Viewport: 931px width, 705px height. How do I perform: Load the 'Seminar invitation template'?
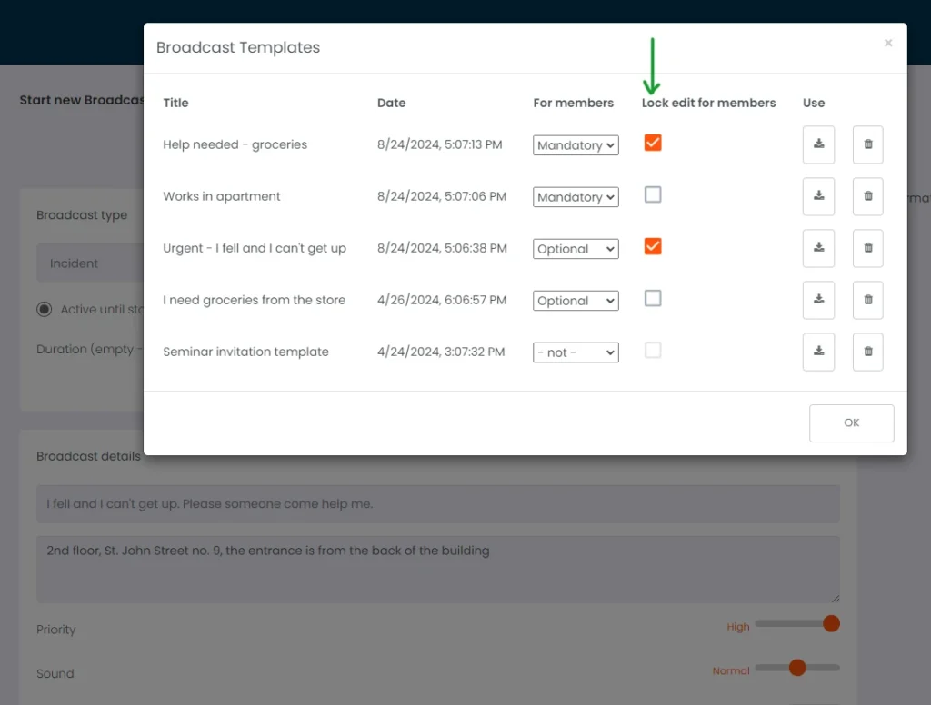[x=818, y=352]
